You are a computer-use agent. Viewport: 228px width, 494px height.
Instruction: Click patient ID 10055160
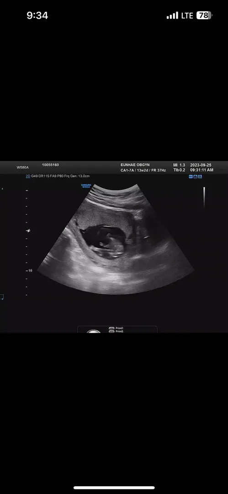(50, 165)
